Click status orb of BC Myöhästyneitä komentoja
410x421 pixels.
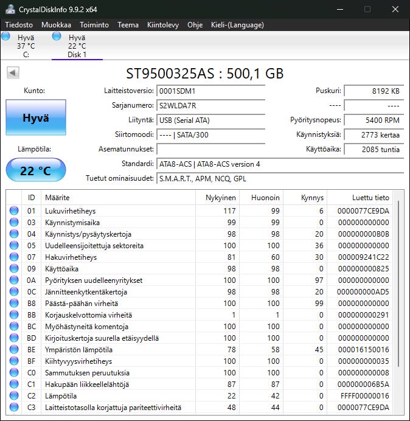pyautogui.click(x=14, y=326)
